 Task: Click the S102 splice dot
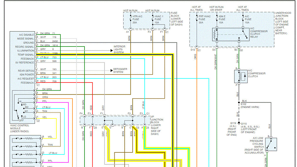239,102
